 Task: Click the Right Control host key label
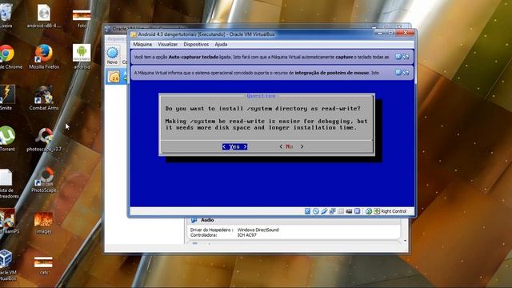coord(394,211)
